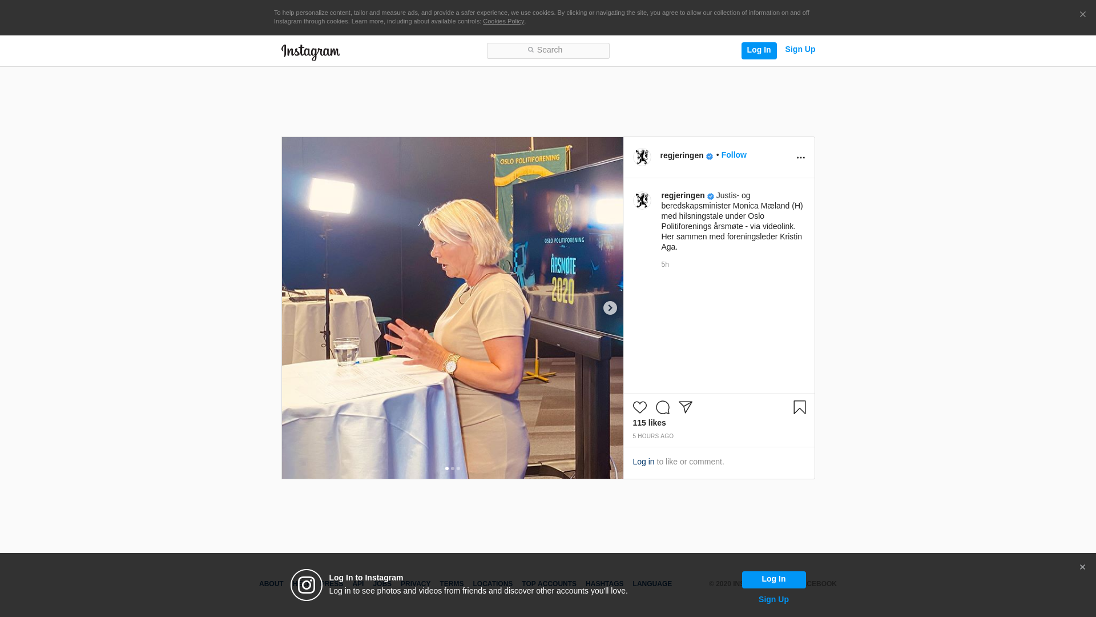Click the 5 HOURS AGO timestamp

click(x=653, y=436)
